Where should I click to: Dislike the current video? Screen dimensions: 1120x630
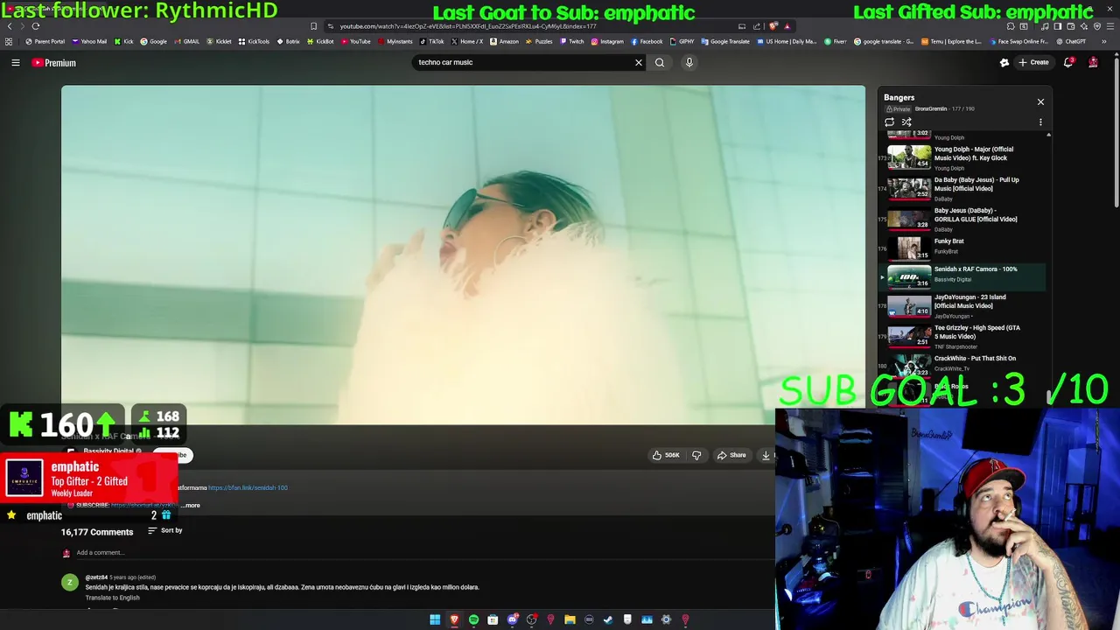point(696,455)
